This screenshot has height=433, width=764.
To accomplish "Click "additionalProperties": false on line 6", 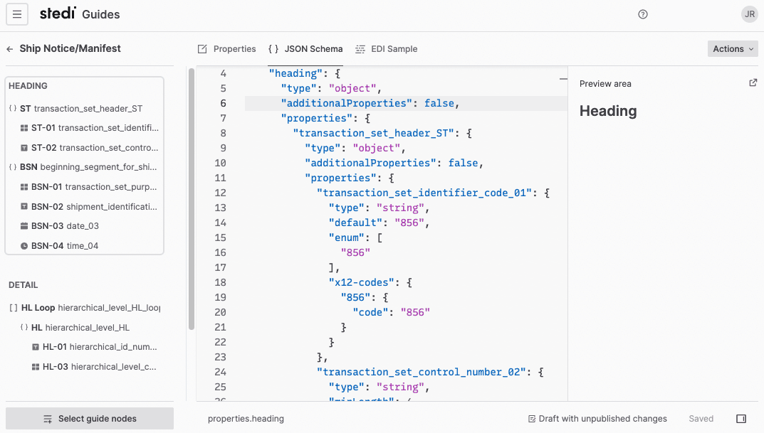I will coord(370,103).
